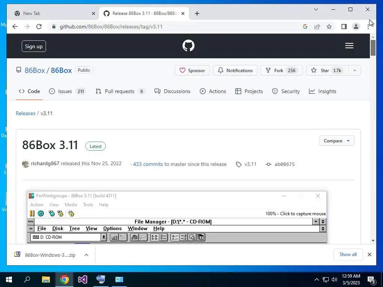The width and height of the screenshot is (383, 287).
Task: Click the 86Box File Manager screenshot image
Action: (177, 217)
